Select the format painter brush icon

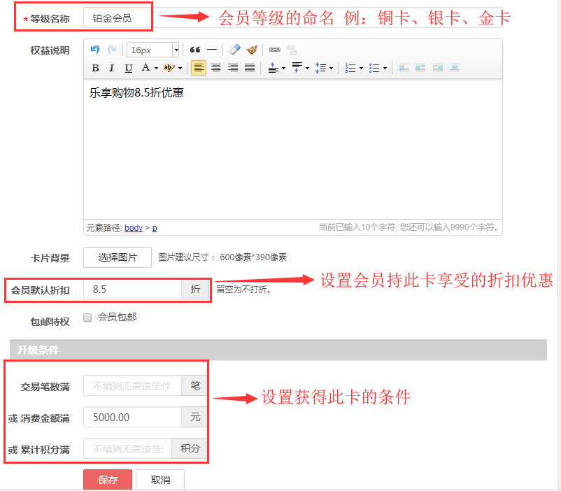[252, 50]
